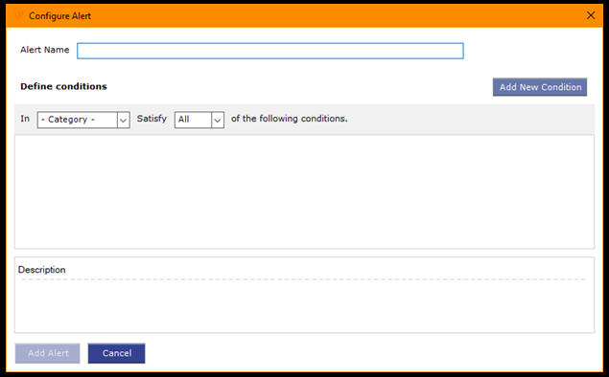Screen dimensions: 609x377
Task: Click the Add New Condition button
Action: [x=540, y=87]
